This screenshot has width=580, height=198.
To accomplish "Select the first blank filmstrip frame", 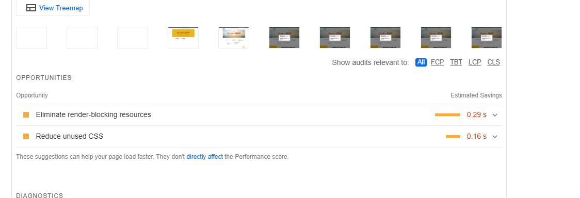I will coord(31,37).
